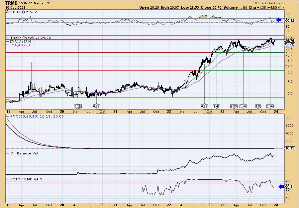Click the PMO(35,20,10) 10.13, 10.03 panel label
The width and height of the screenshot is (299, 208).
(x=37, y=116)
